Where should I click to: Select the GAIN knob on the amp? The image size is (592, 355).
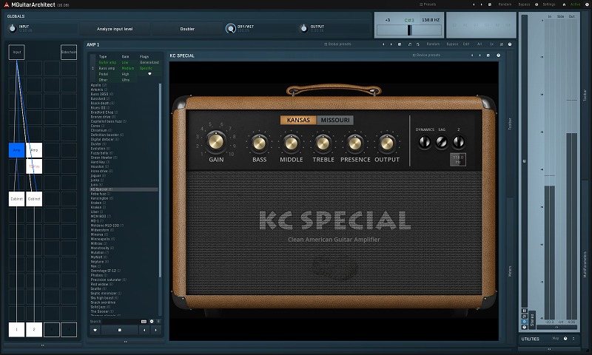point(216,140)
